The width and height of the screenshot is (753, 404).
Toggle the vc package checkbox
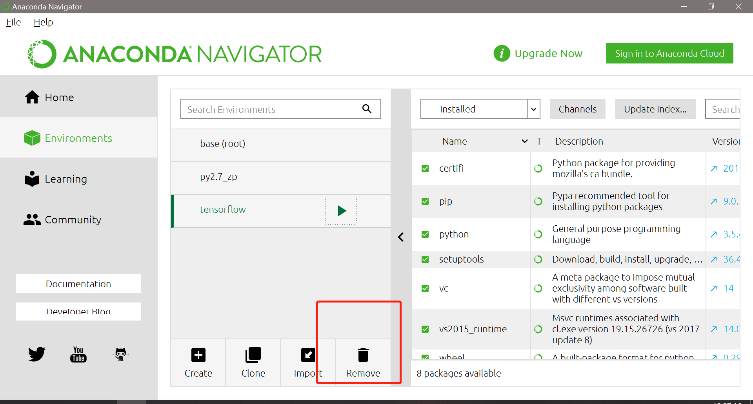click(x=425, y=288)
